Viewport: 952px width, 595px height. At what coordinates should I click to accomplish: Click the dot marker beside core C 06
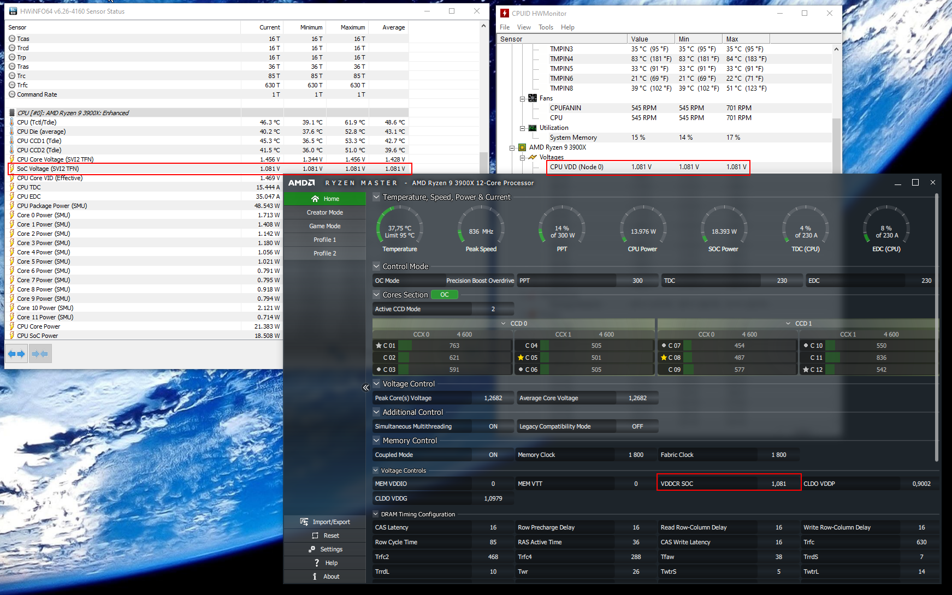[521, 370]
